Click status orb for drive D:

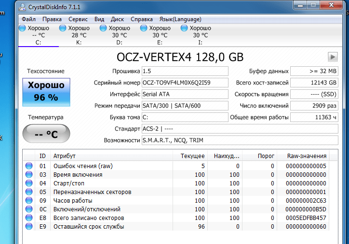point(103,28)
